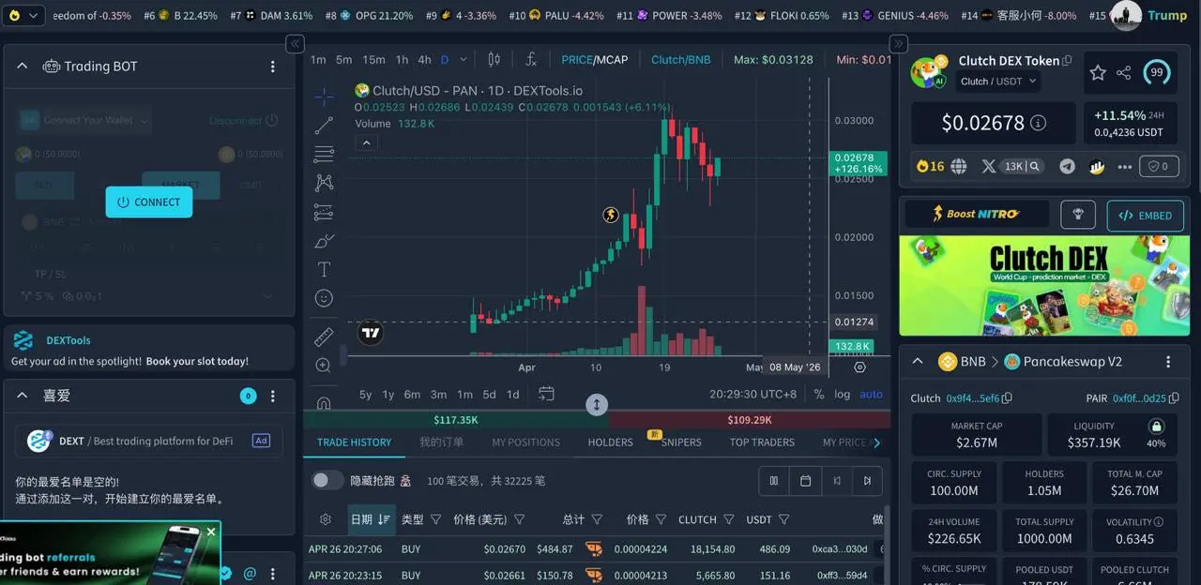Image resolution: width=1201 pixels, height=585 pixels.
Task: Open the Pancakeswap V2 panel options menu
Action: [x=1168, y=362]
